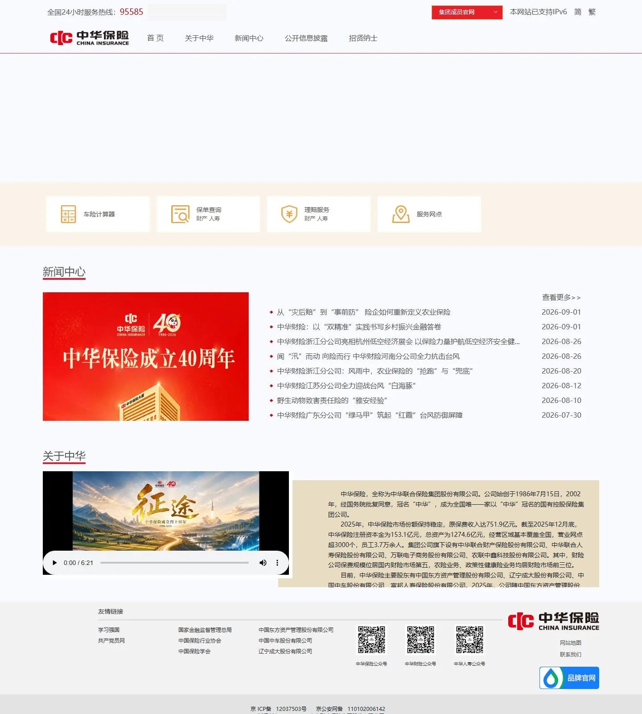This screenshot has width=642, height=714.
Task: Click the 40周年 news banner image
Action: (146, 357)
